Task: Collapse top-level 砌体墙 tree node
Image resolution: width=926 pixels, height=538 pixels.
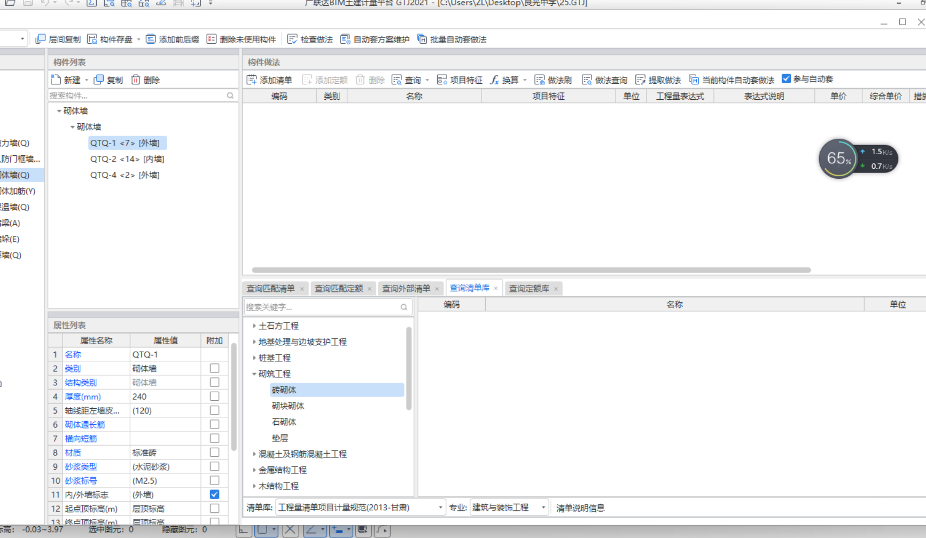Action: [59, 111]
